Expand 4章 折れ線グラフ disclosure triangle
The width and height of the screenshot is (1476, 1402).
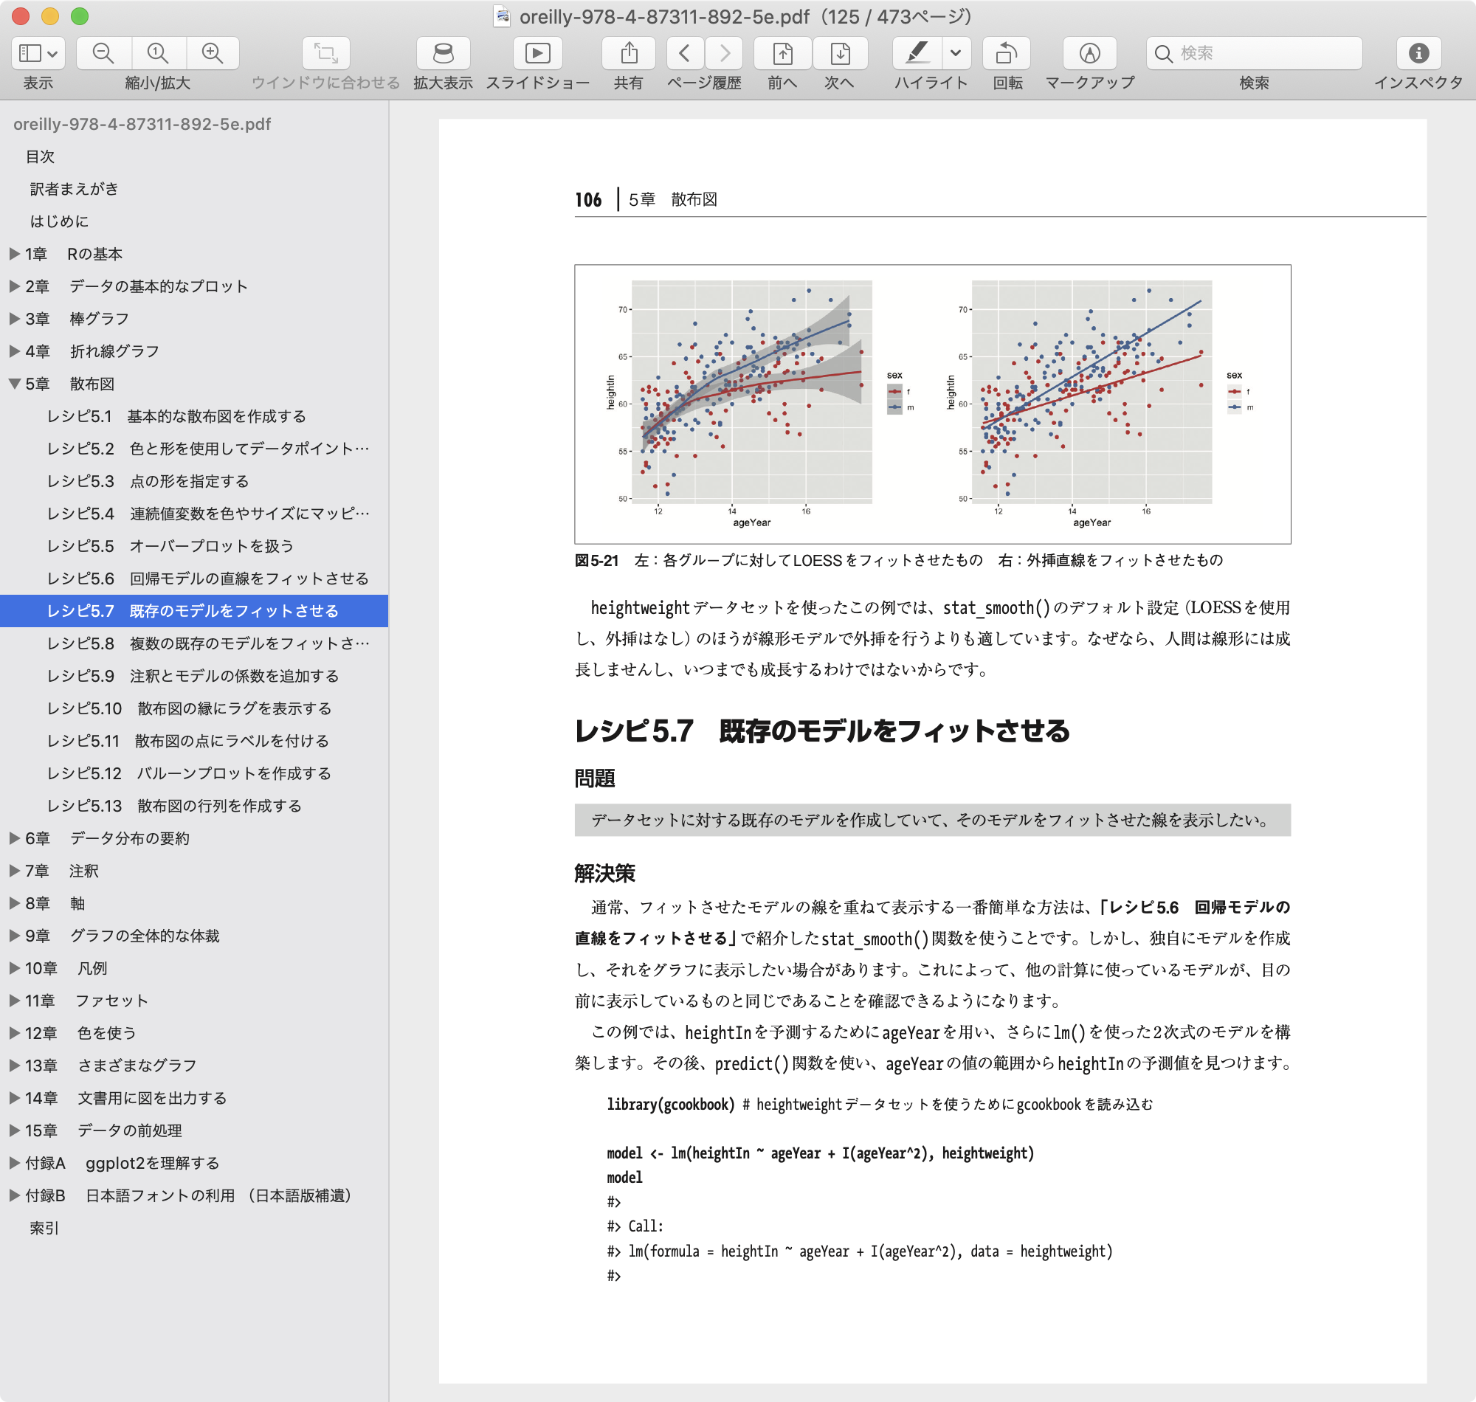tap(14, 351)
